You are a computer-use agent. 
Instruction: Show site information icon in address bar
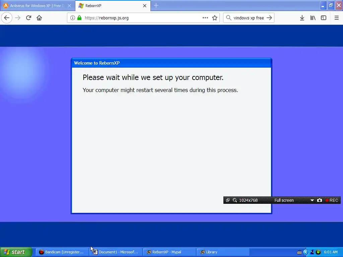[x=73, y=18]
